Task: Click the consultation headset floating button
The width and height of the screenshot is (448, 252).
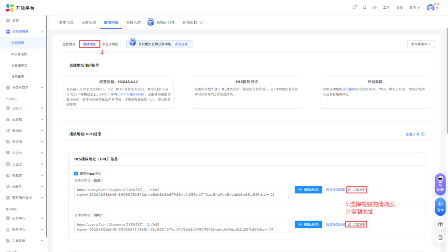Action: coord(440,206)
